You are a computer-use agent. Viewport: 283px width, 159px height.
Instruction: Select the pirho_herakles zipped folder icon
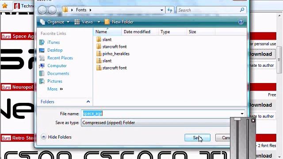click(x=99, y=53)
